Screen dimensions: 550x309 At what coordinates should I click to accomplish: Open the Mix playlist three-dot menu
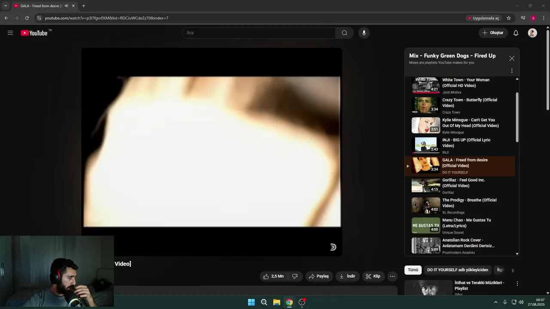512,71
